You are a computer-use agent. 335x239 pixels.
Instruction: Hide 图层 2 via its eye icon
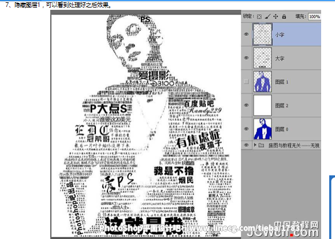(x=246, y=105)
